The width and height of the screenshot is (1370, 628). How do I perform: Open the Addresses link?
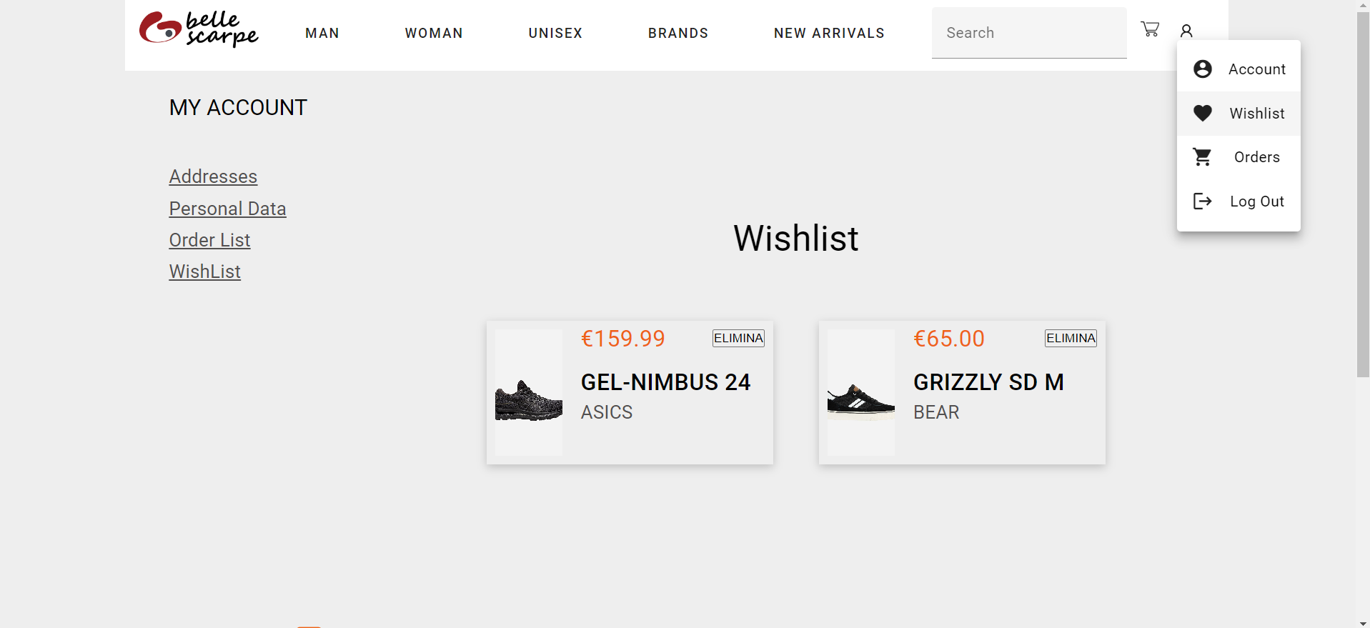(213, 176)
